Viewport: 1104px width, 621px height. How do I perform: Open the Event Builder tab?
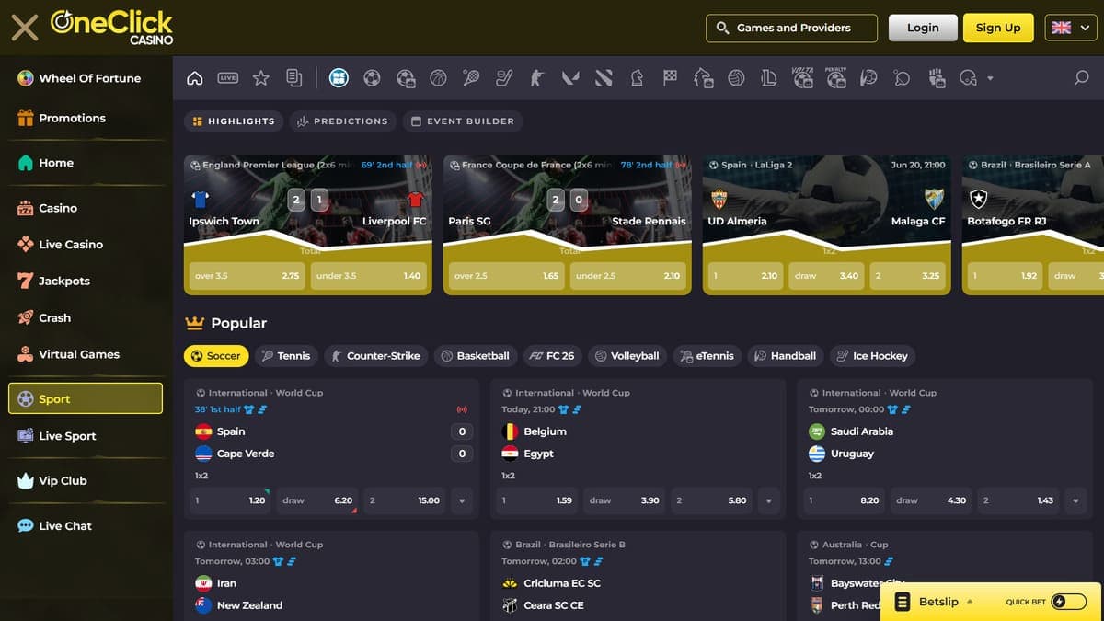pos(462,121)
